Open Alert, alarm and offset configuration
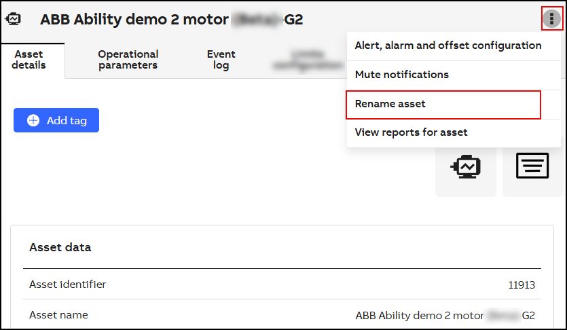The image size is (567, 330). pyautogui.click(x=447, y=45)
